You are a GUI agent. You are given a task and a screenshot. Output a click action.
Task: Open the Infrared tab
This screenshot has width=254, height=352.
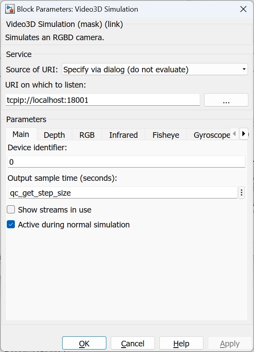coord(123,135)
